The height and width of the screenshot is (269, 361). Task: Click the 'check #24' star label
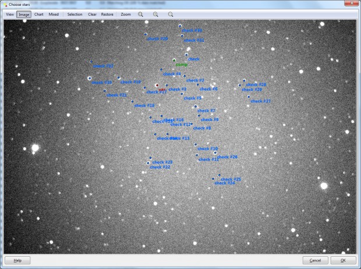(x=225, y=183)
